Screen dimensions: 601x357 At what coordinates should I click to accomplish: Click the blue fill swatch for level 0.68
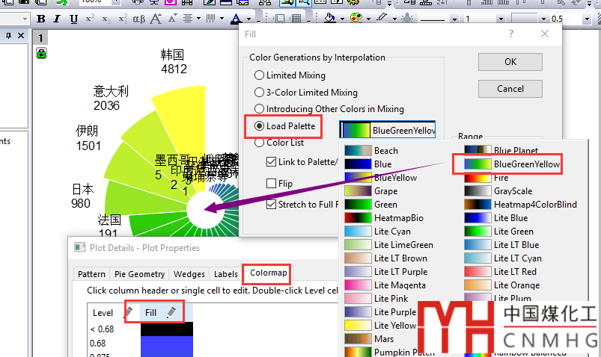pyautogui.click(x=166, y=344)
